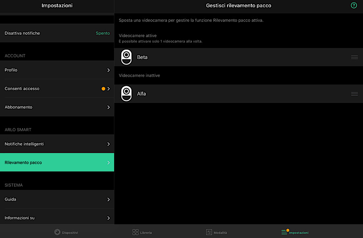Screen dimensions: 363x238
Task: Select the Beta camera name
Action: coord(142,57)
